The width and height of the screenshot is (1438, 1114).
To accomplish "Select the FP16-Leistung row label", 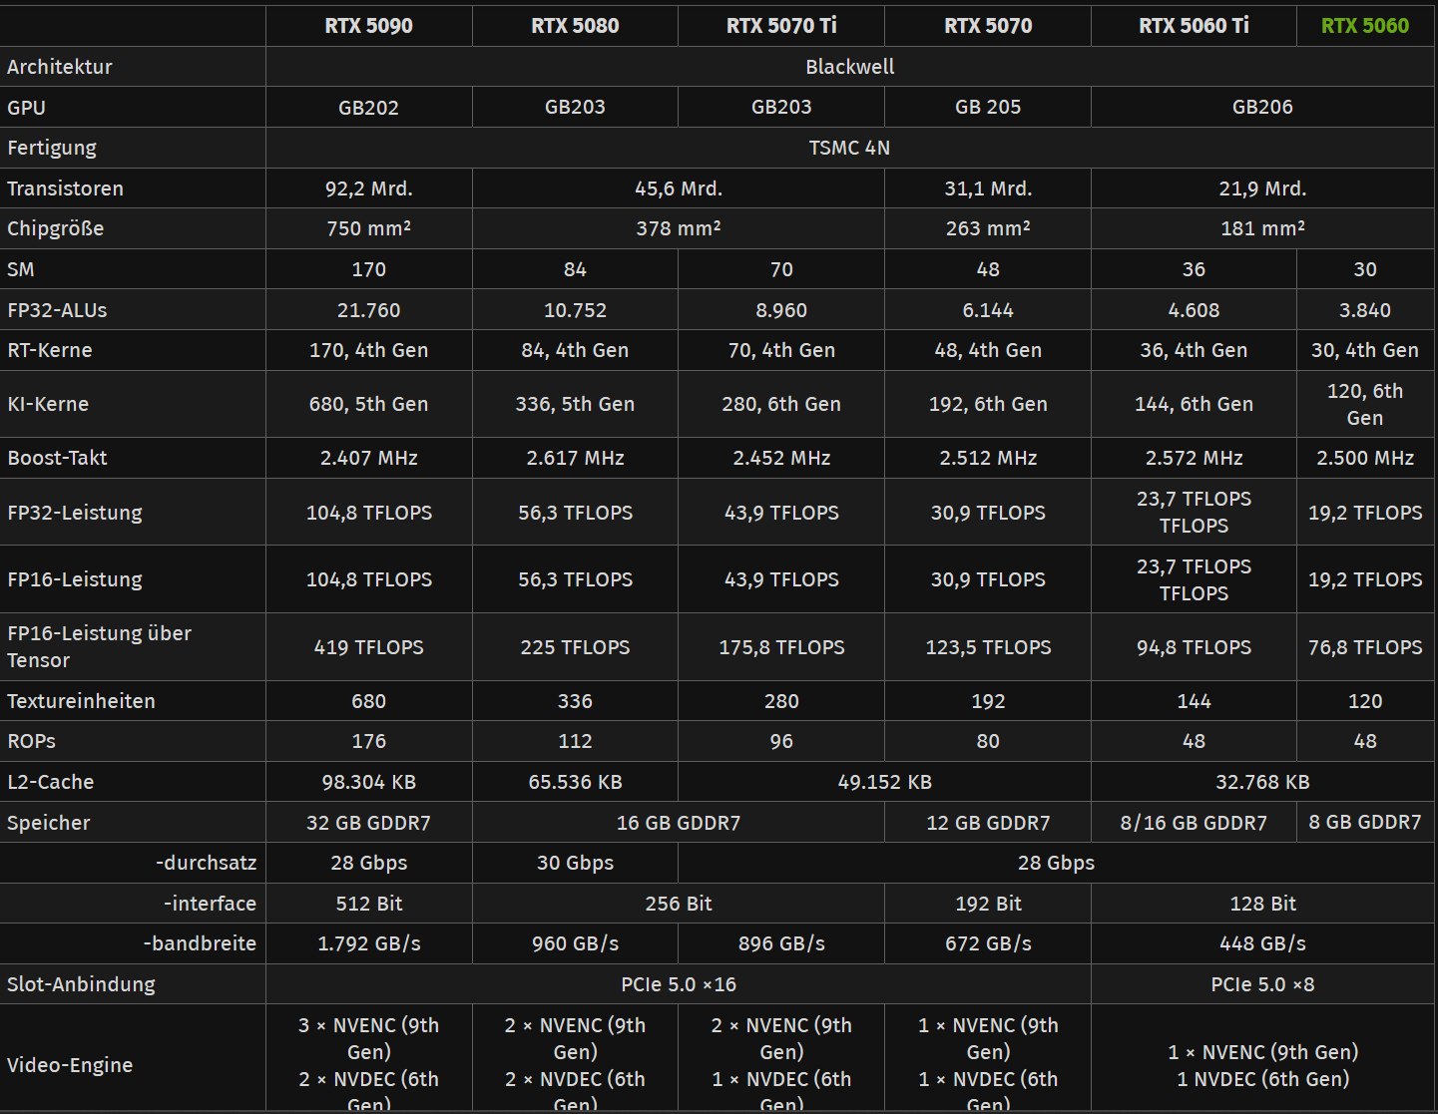I will [75, 579].
